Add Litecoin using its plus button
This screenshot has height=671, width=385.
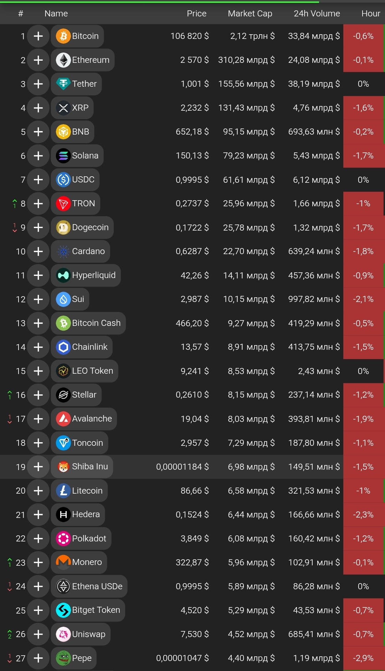coord(38,491)
